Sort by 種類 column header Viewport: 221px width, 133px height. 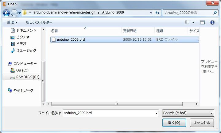point(160,31)
